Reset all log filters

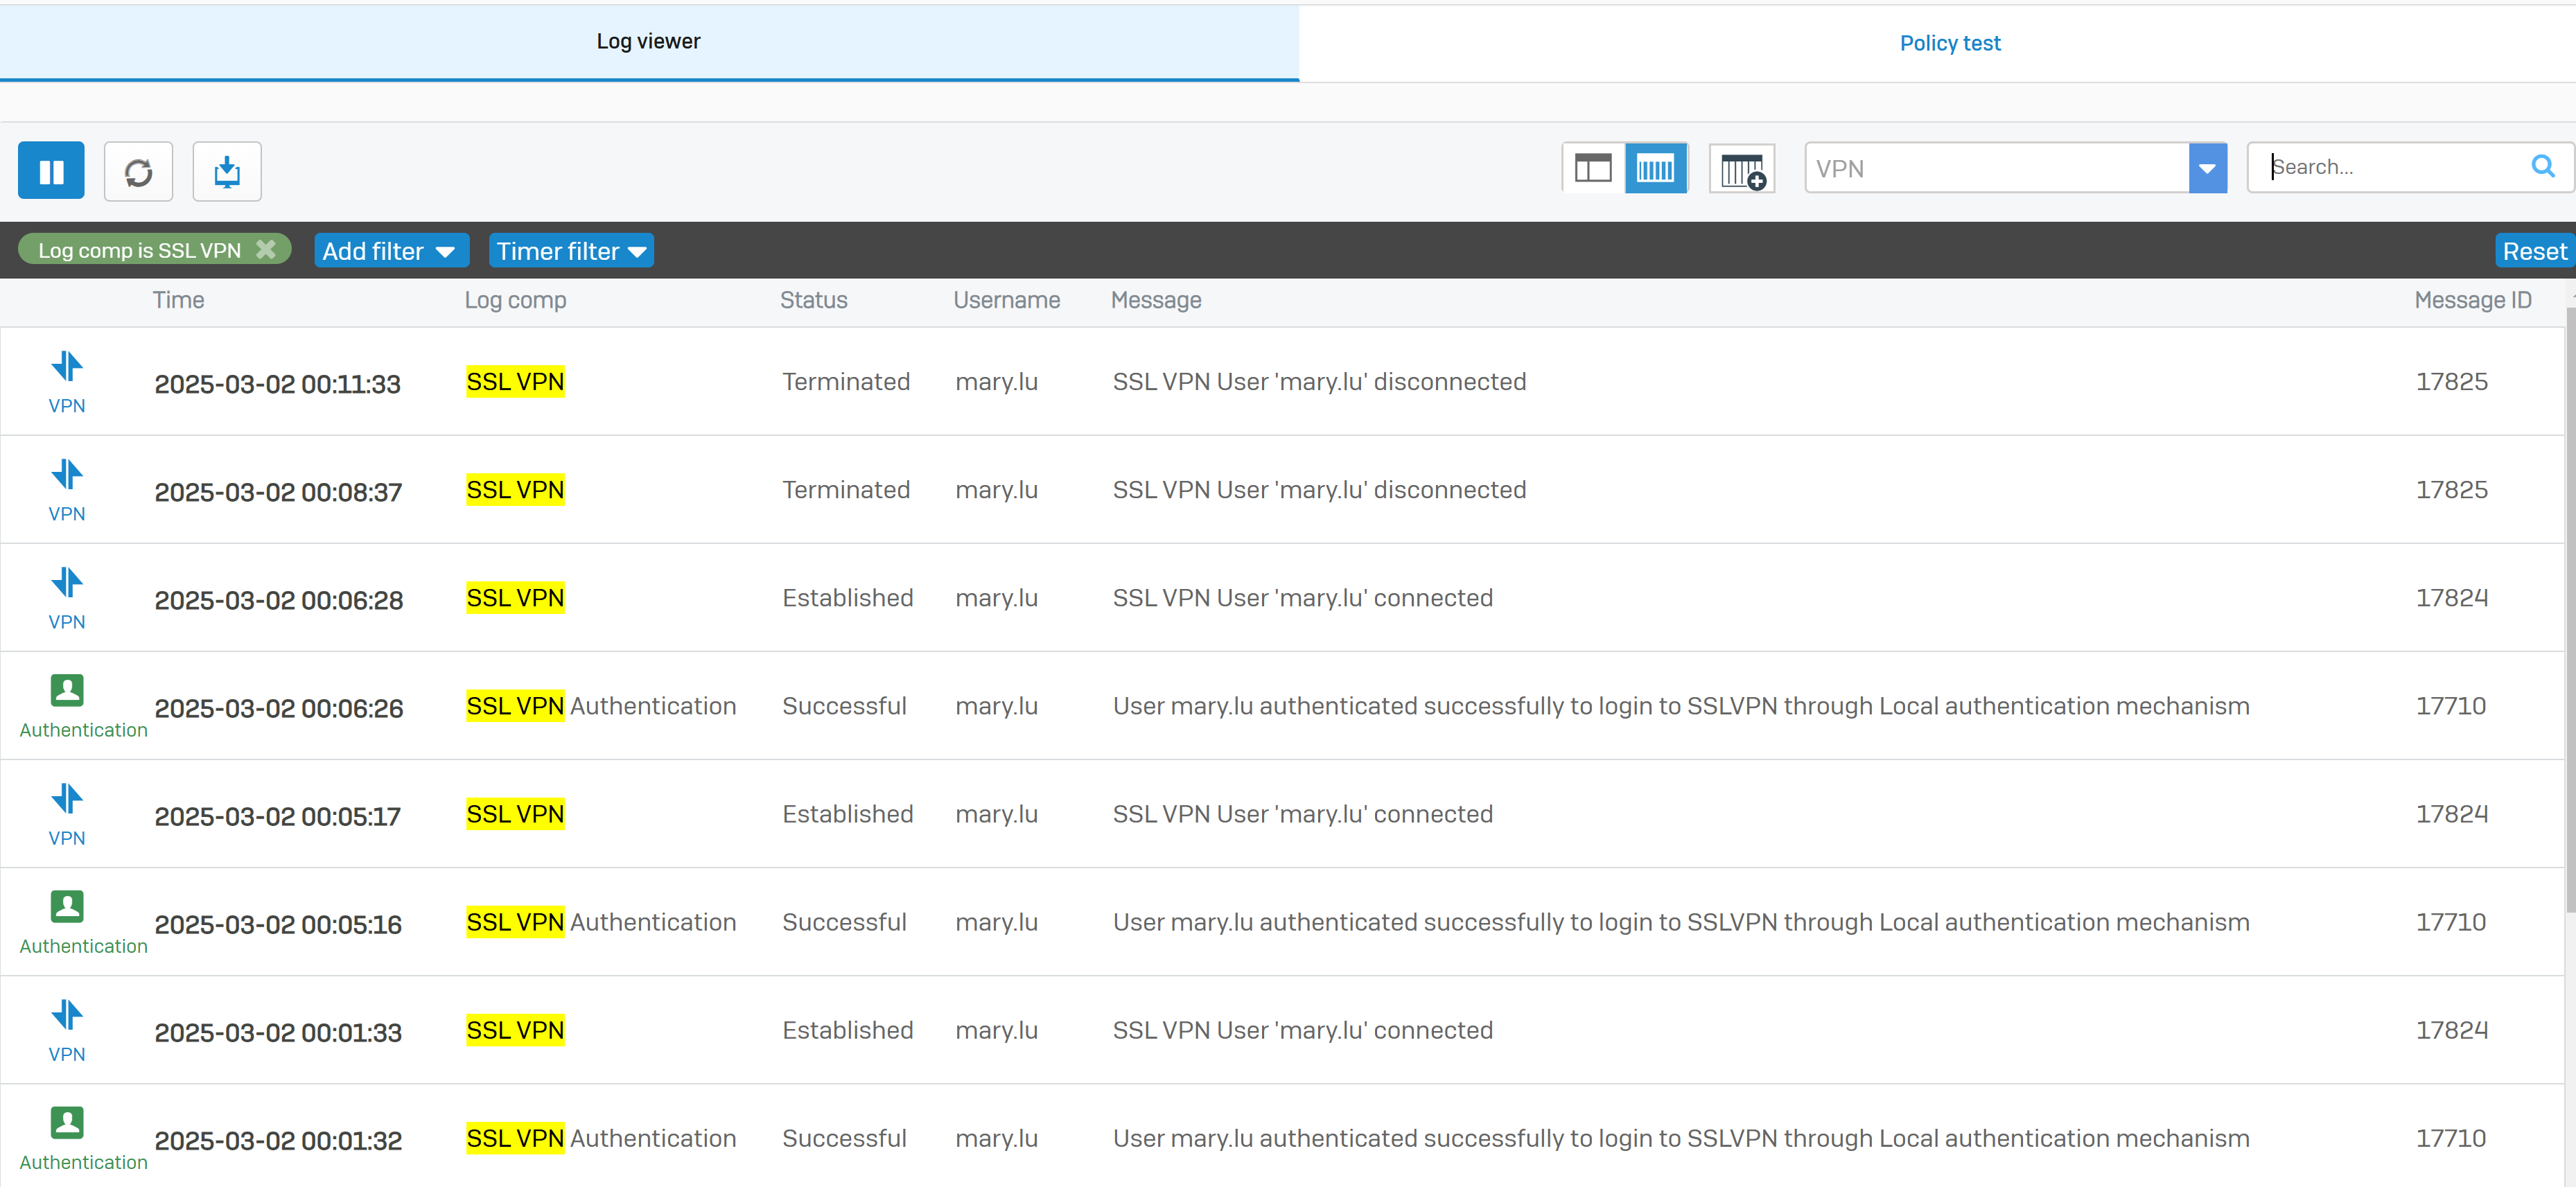point(2534,251)
